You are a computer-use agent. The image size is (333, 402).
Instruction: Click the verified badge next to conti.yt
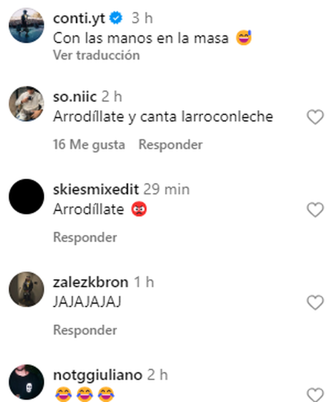click(116, 18)
